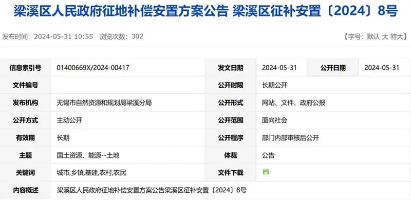This screenshot has width=411, height=200.
Task: Click the 公开范围 label cell
Action: pos(231,120)
